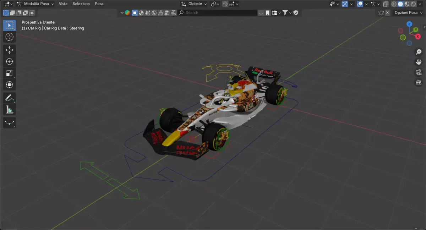This screenshot has width=426, height=230.
Task: Open the overlays options dropdown arrow
Action: pos(366,4)
